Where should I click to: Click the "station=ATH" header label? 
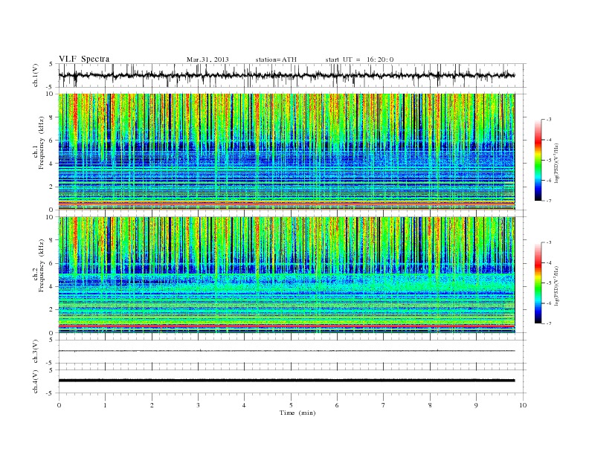(x=276, y=59)
